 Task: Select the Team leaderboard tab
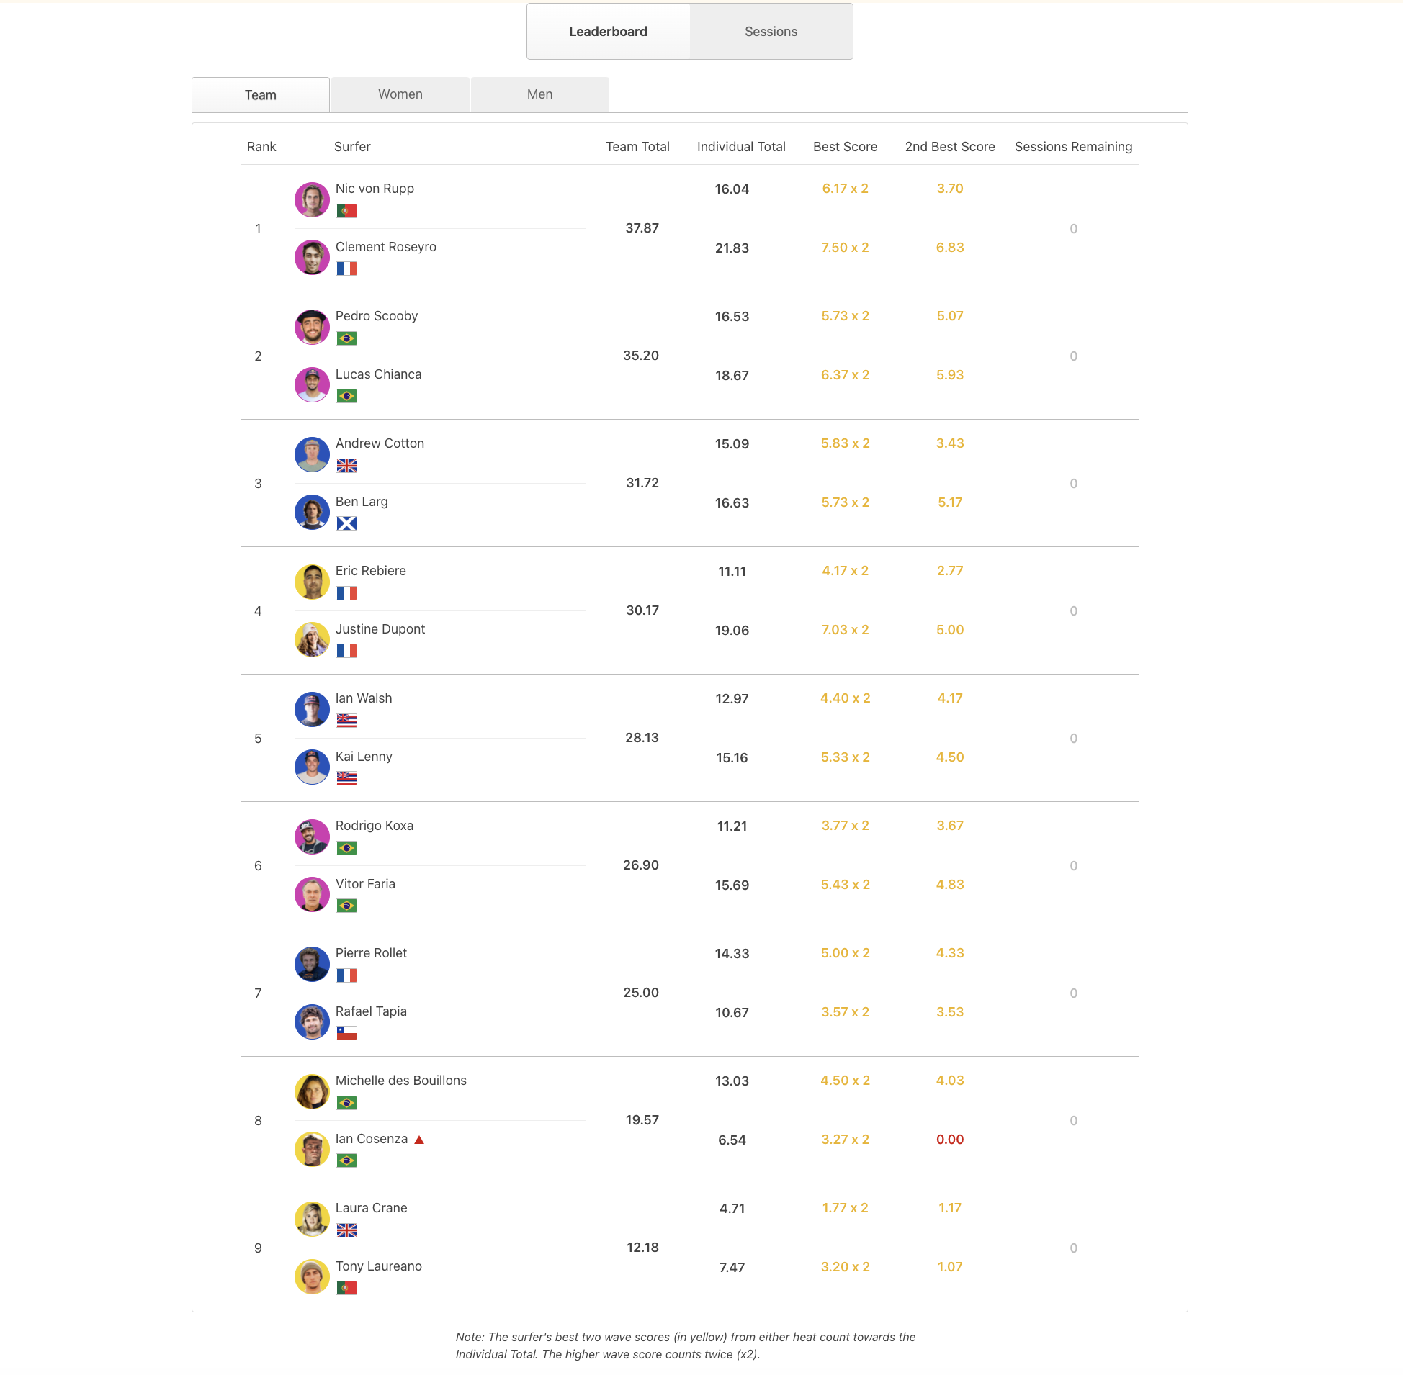(x=261, y=94)
